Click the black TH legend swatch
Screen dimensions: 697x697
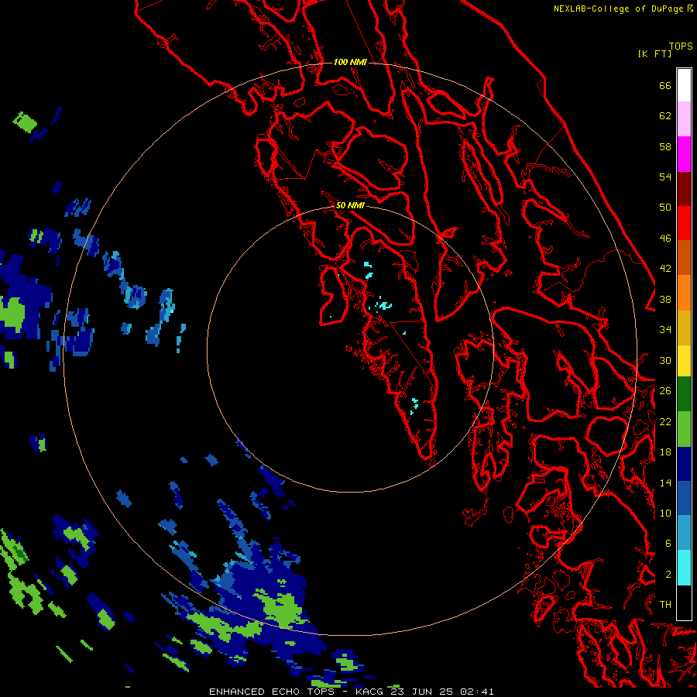pos(684,603)
